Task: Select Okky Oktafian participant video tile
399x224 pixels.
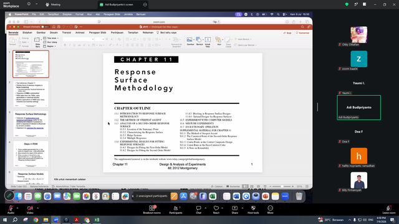Action: click(359, 35)
